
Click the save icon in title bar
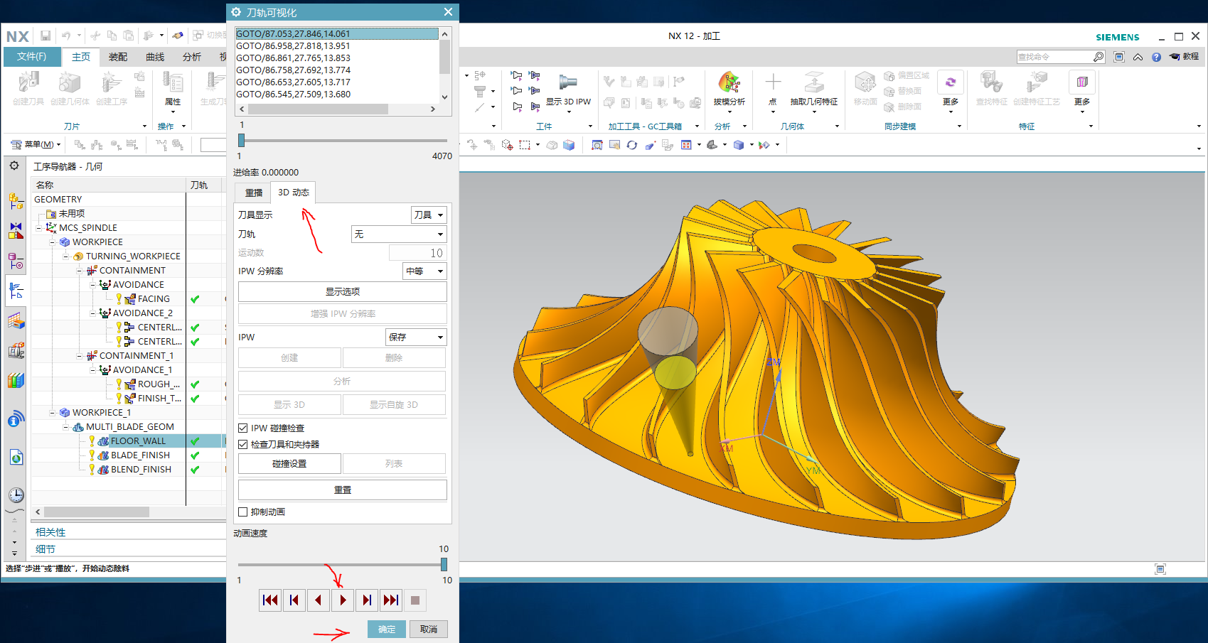pyautogui.click(x=46, y=36)
